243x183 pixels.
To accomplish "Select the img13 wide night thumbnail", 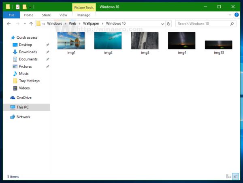I will point(219,45).
